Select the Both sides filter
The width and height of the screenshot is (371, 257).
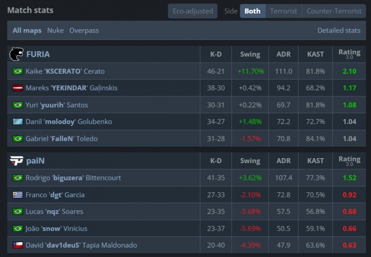coord(252,11)
